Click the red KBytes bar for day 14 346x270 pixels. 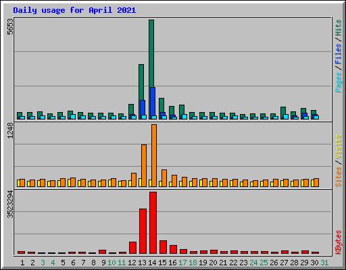click(x=153, y=223)
